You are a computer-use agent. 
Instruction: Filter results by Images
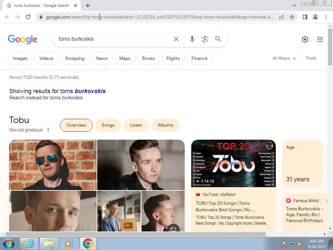(x=20, y=58)
